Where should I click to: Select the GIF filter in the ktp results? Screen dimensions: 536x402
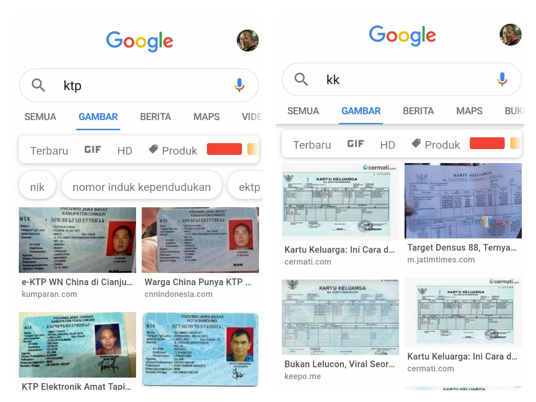(93, 149)
